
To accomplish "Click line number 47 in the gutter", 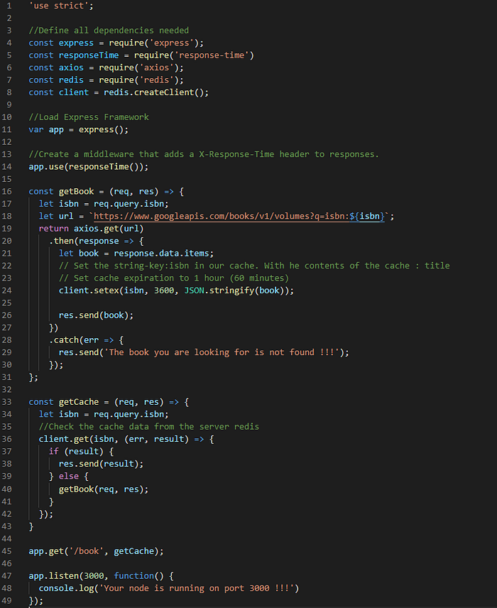I will (6, 576).
